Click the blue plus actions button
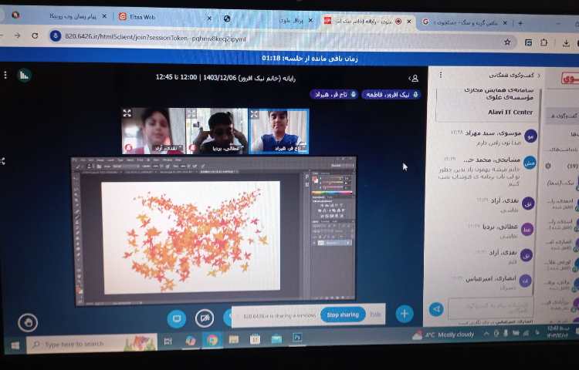This screenshot has width=579, height=370. point(405,313)
